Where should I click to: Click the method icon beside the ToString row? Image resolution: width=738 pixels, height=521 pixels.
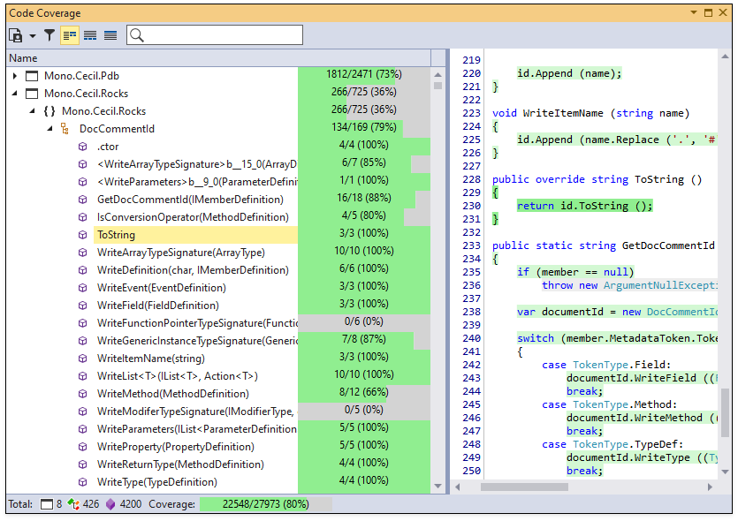83,235
